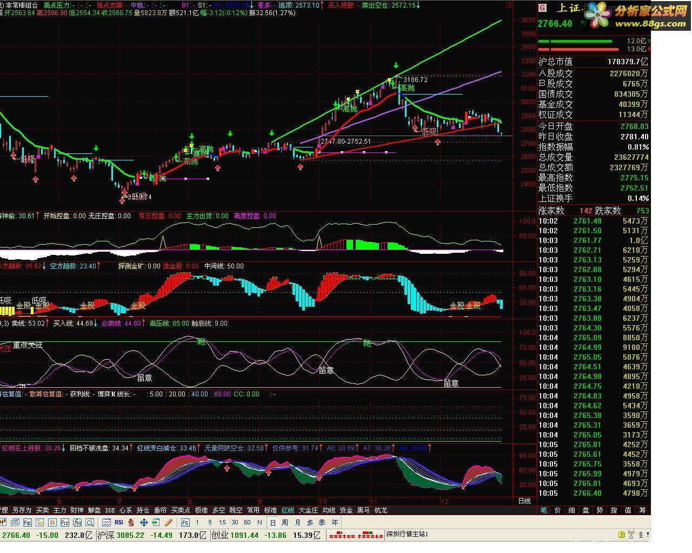Click the 创业 1091.44 index quote

235,535
